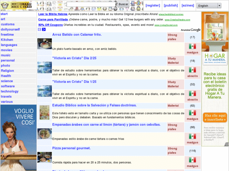Open Pizza personal gourmet title
Viewport: 229px width, 171px height.
tap(72, 148)
